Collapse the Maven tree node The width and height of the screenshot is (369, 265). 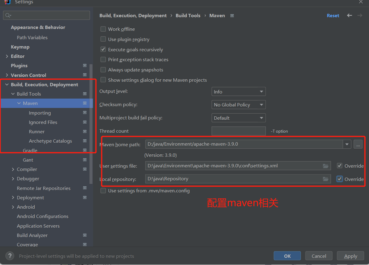pos(19,103)
